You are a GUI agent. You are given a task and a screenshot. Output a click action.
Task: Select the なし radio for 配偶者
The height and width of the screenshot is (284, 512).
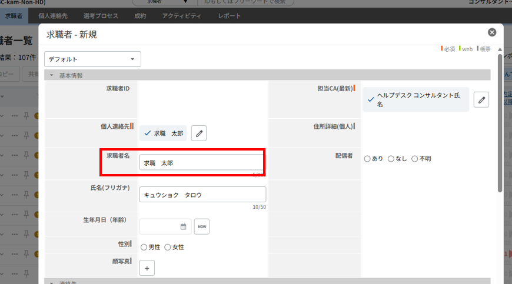pyautogui.click(x=391, y=159)
